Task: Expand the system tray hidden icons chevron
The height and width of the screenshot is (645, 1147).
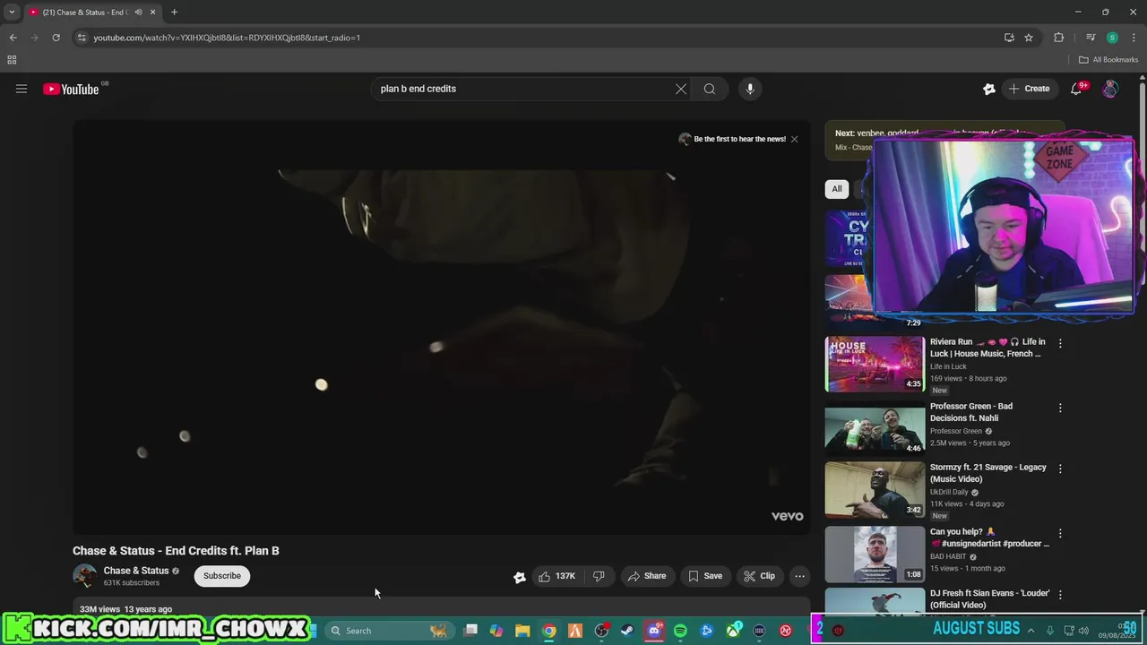Action: pos(1031,631)
